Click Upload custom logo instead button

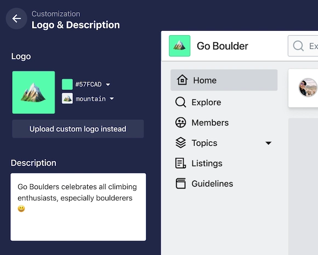[x=78, y=129]
